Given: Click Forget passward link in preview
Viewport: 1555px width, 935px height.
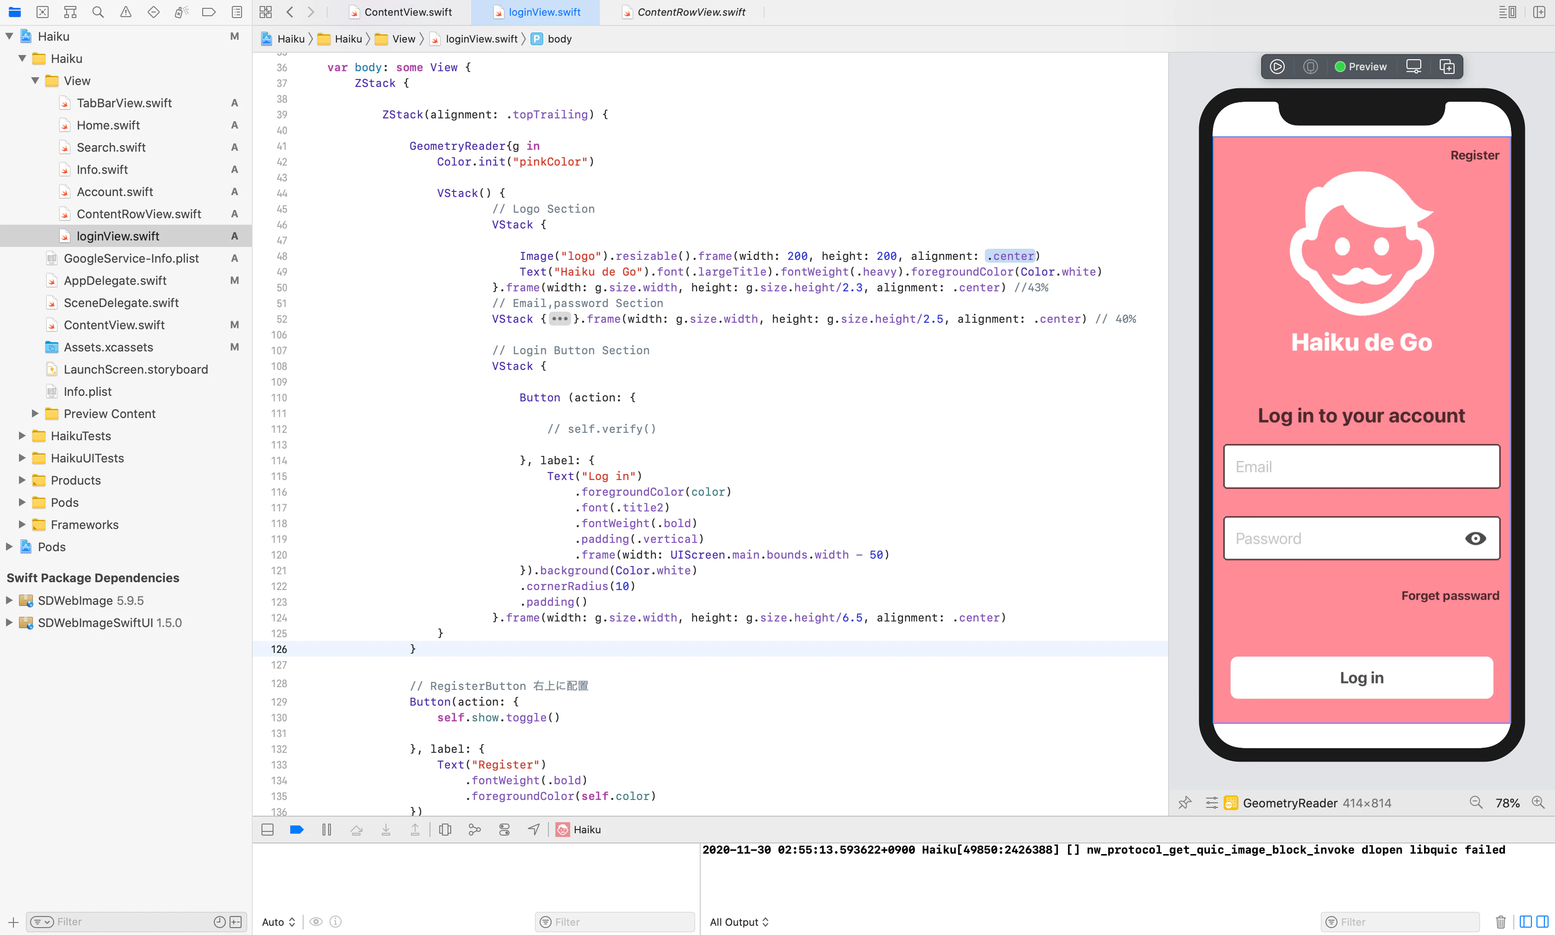Looking at the screenshot, I should (1449, 596).
